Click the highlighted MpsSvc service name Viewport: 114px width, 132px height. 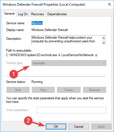pyautogui.click(x=37, y=23)
